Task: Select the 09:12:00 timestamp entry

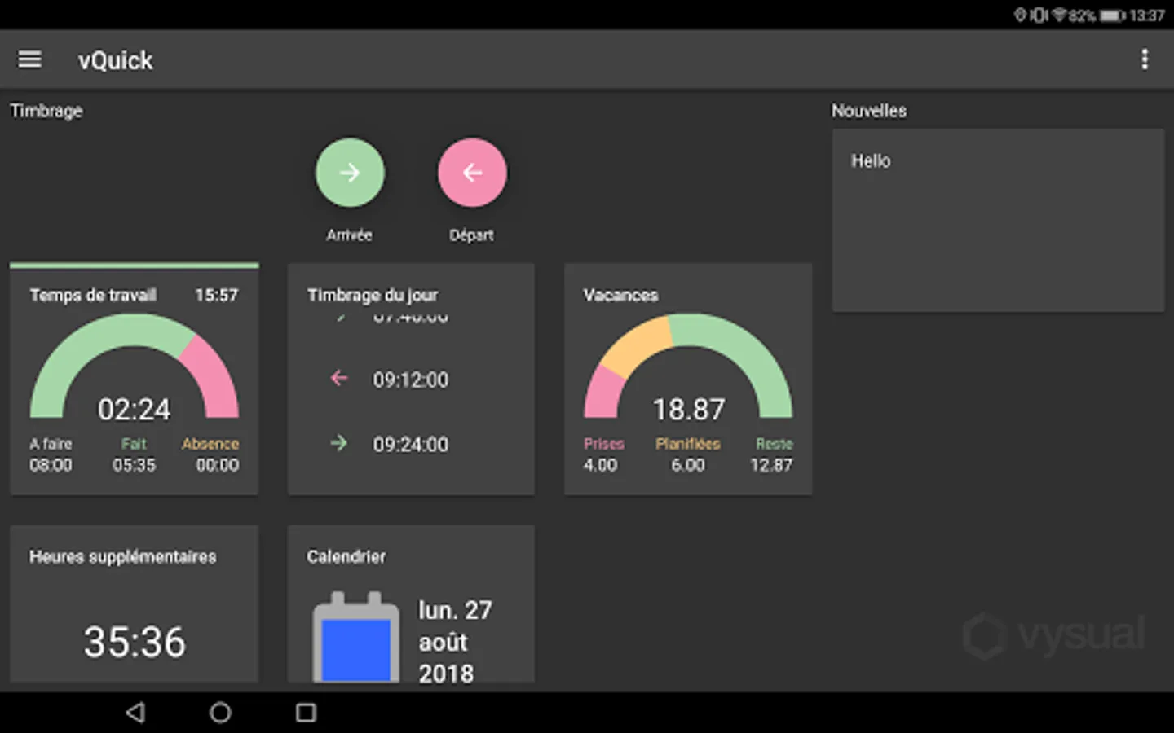Action: (411, 380)
